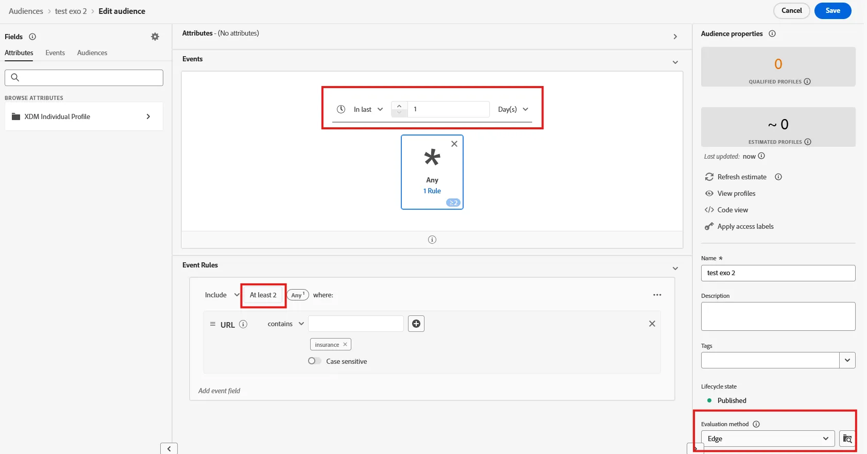This screenshot has height=454, width=867.
Task: Toggle the Case sensitive switch
Action: [314, 361]
